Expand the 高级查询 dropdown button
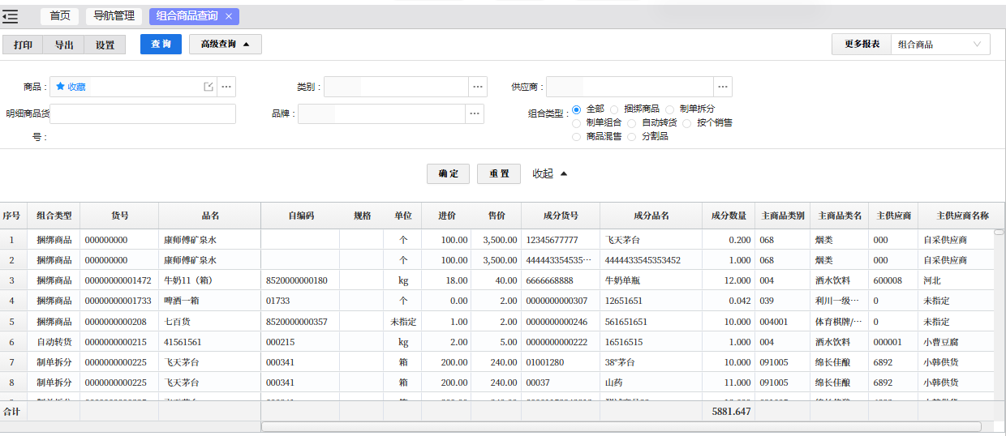The image size is (1006, 436). [226, 44]
